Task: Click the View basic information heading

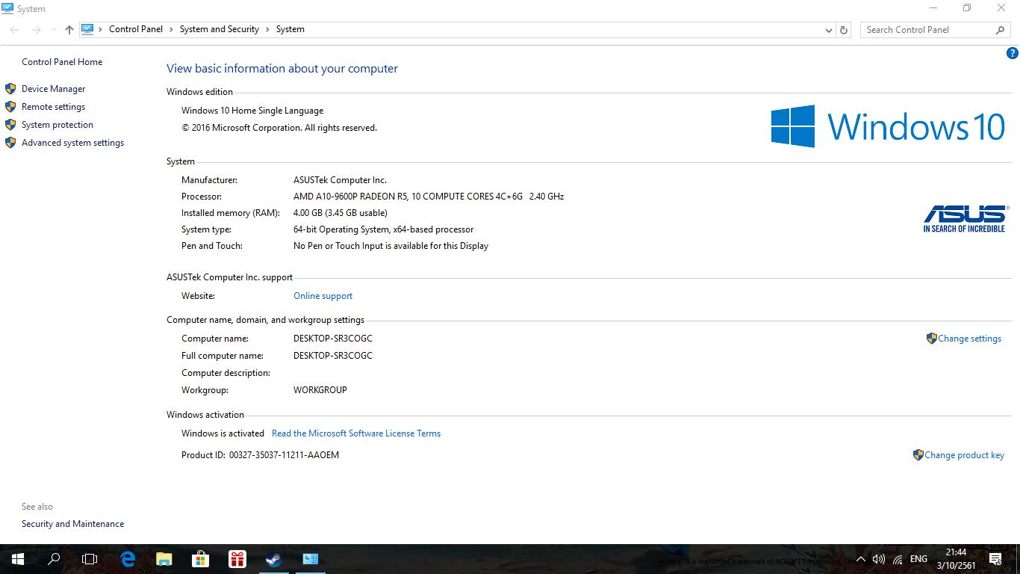Action: pos(282,69)
